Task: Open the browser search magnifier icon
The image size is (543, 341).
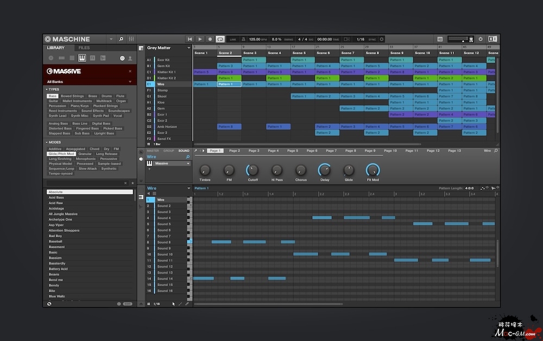Action: [x=121, y=39]
